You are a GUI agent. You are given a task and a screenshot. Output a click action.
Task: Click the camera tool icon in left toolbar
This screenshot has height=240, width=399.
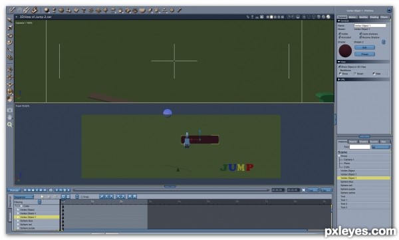10,110
